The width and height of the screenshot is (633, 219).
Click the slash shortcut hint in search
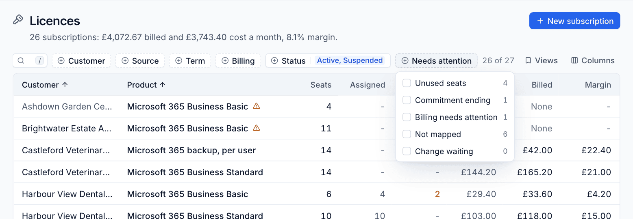pyautogui.click(x=39, y=60)
